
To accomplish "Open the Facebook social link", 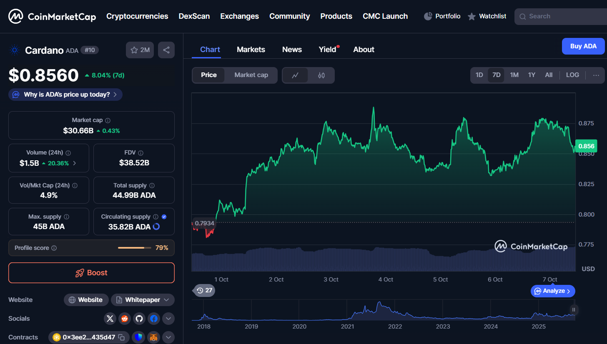I will coord(153,319).
